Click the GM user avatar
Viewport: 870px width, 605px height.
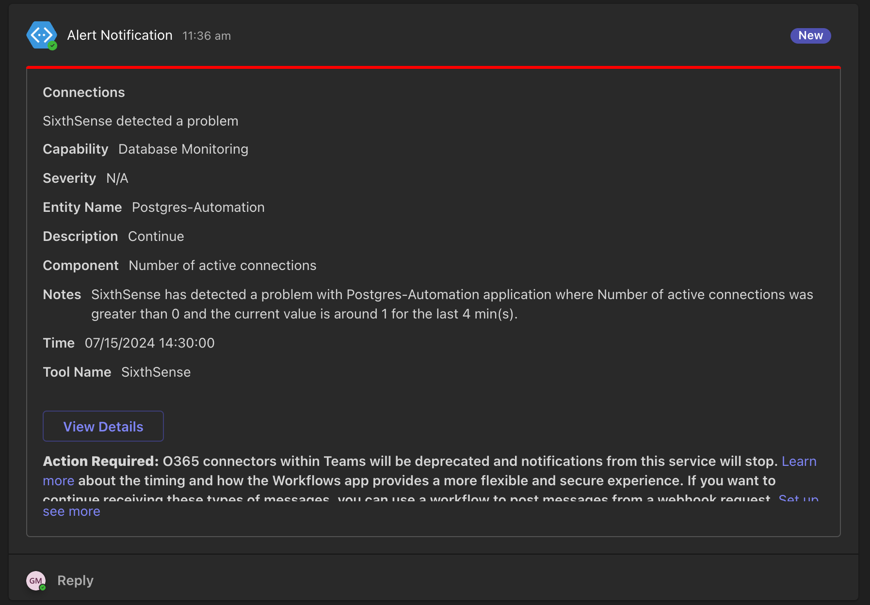pyautogui.click(x=36, y=581)
